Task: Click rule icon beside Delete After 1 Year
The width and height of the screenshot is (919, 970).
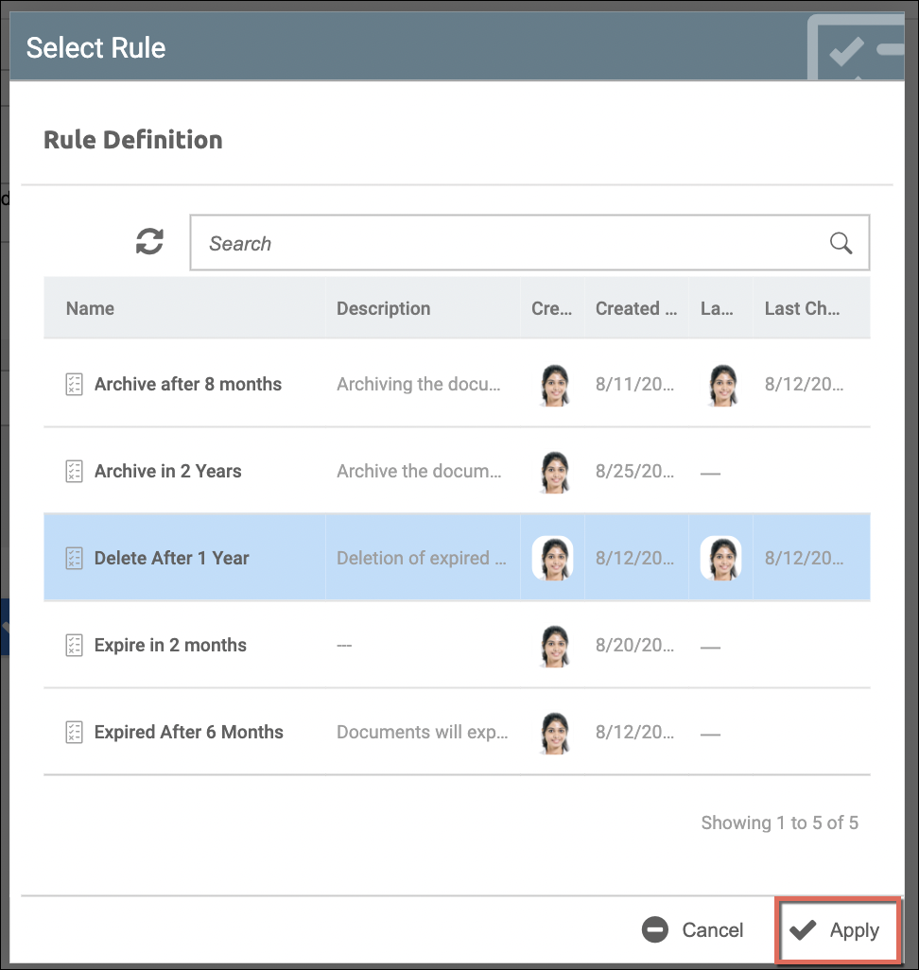Action: point(74,558)
